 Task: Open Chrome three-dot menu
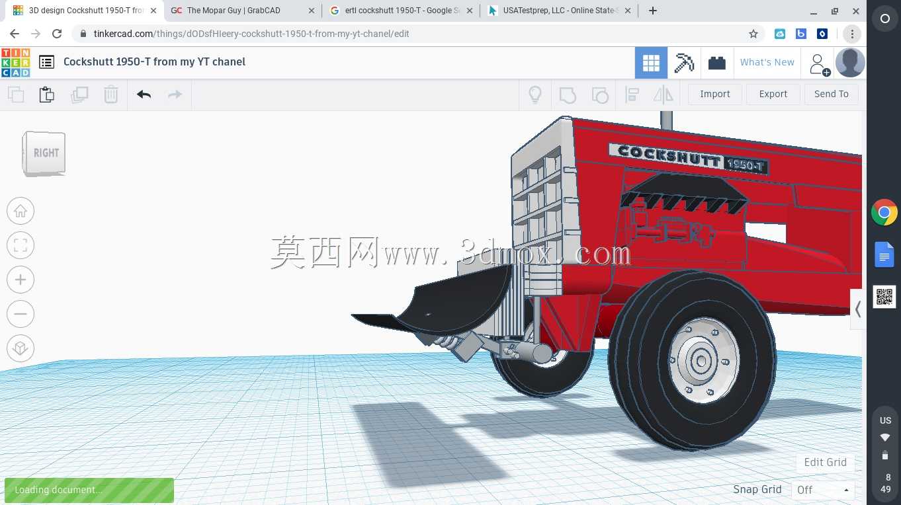(851, 34)
